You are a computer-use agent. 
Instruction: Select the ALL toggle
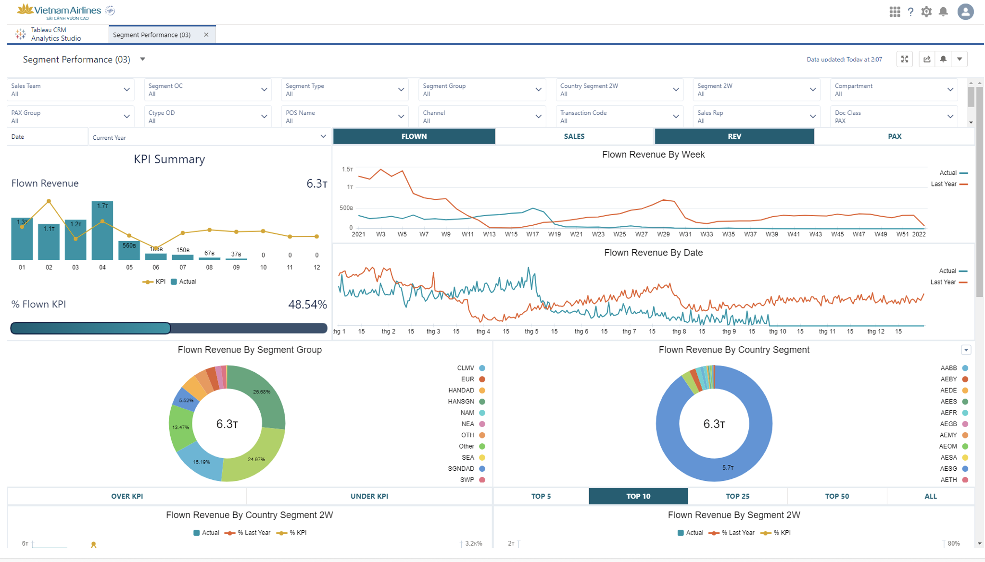[x=931, y=496]
